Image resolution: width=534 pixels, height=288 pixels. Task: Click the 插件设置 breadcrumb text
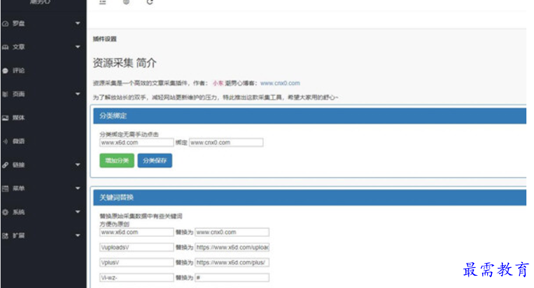[x=105, y=39]
